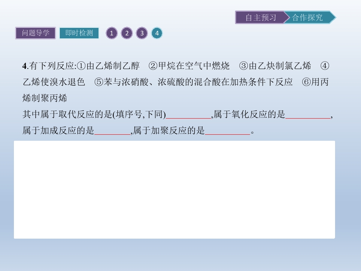
Task: Click the text 烯制聚丙烯
Action: click(45, 98)
